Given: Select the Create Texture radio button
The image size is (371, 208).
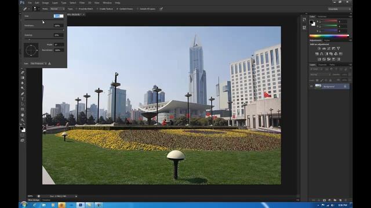Looking at the screenshot, I should 97,9.
